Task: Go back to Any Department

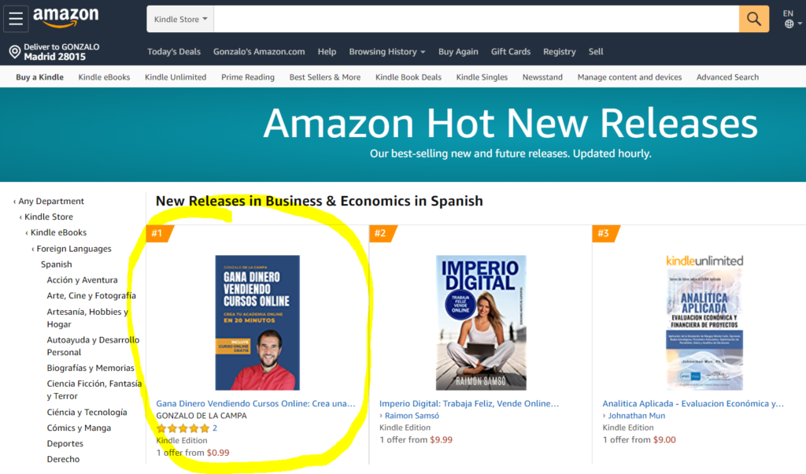Action: (x=50, y=202)
